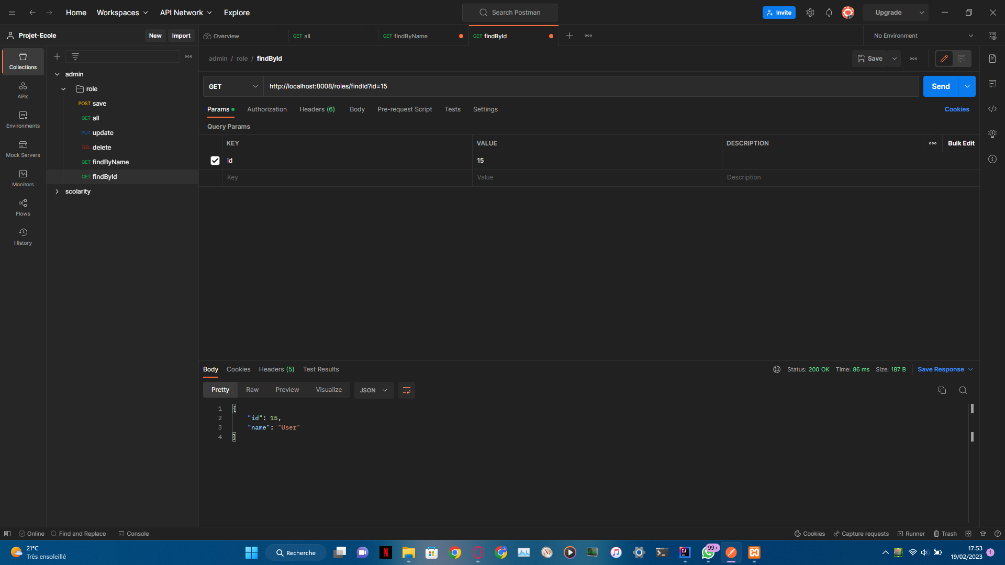Uncheck the id query parameter checkbox

coord(215,161)
